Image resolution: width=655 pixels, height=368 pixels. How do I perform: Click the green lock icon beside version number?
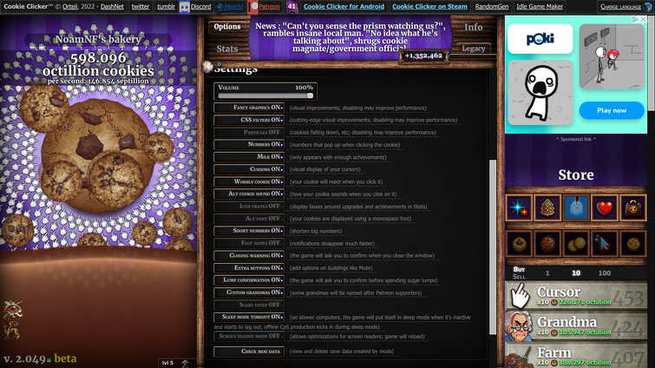point(49,359)
